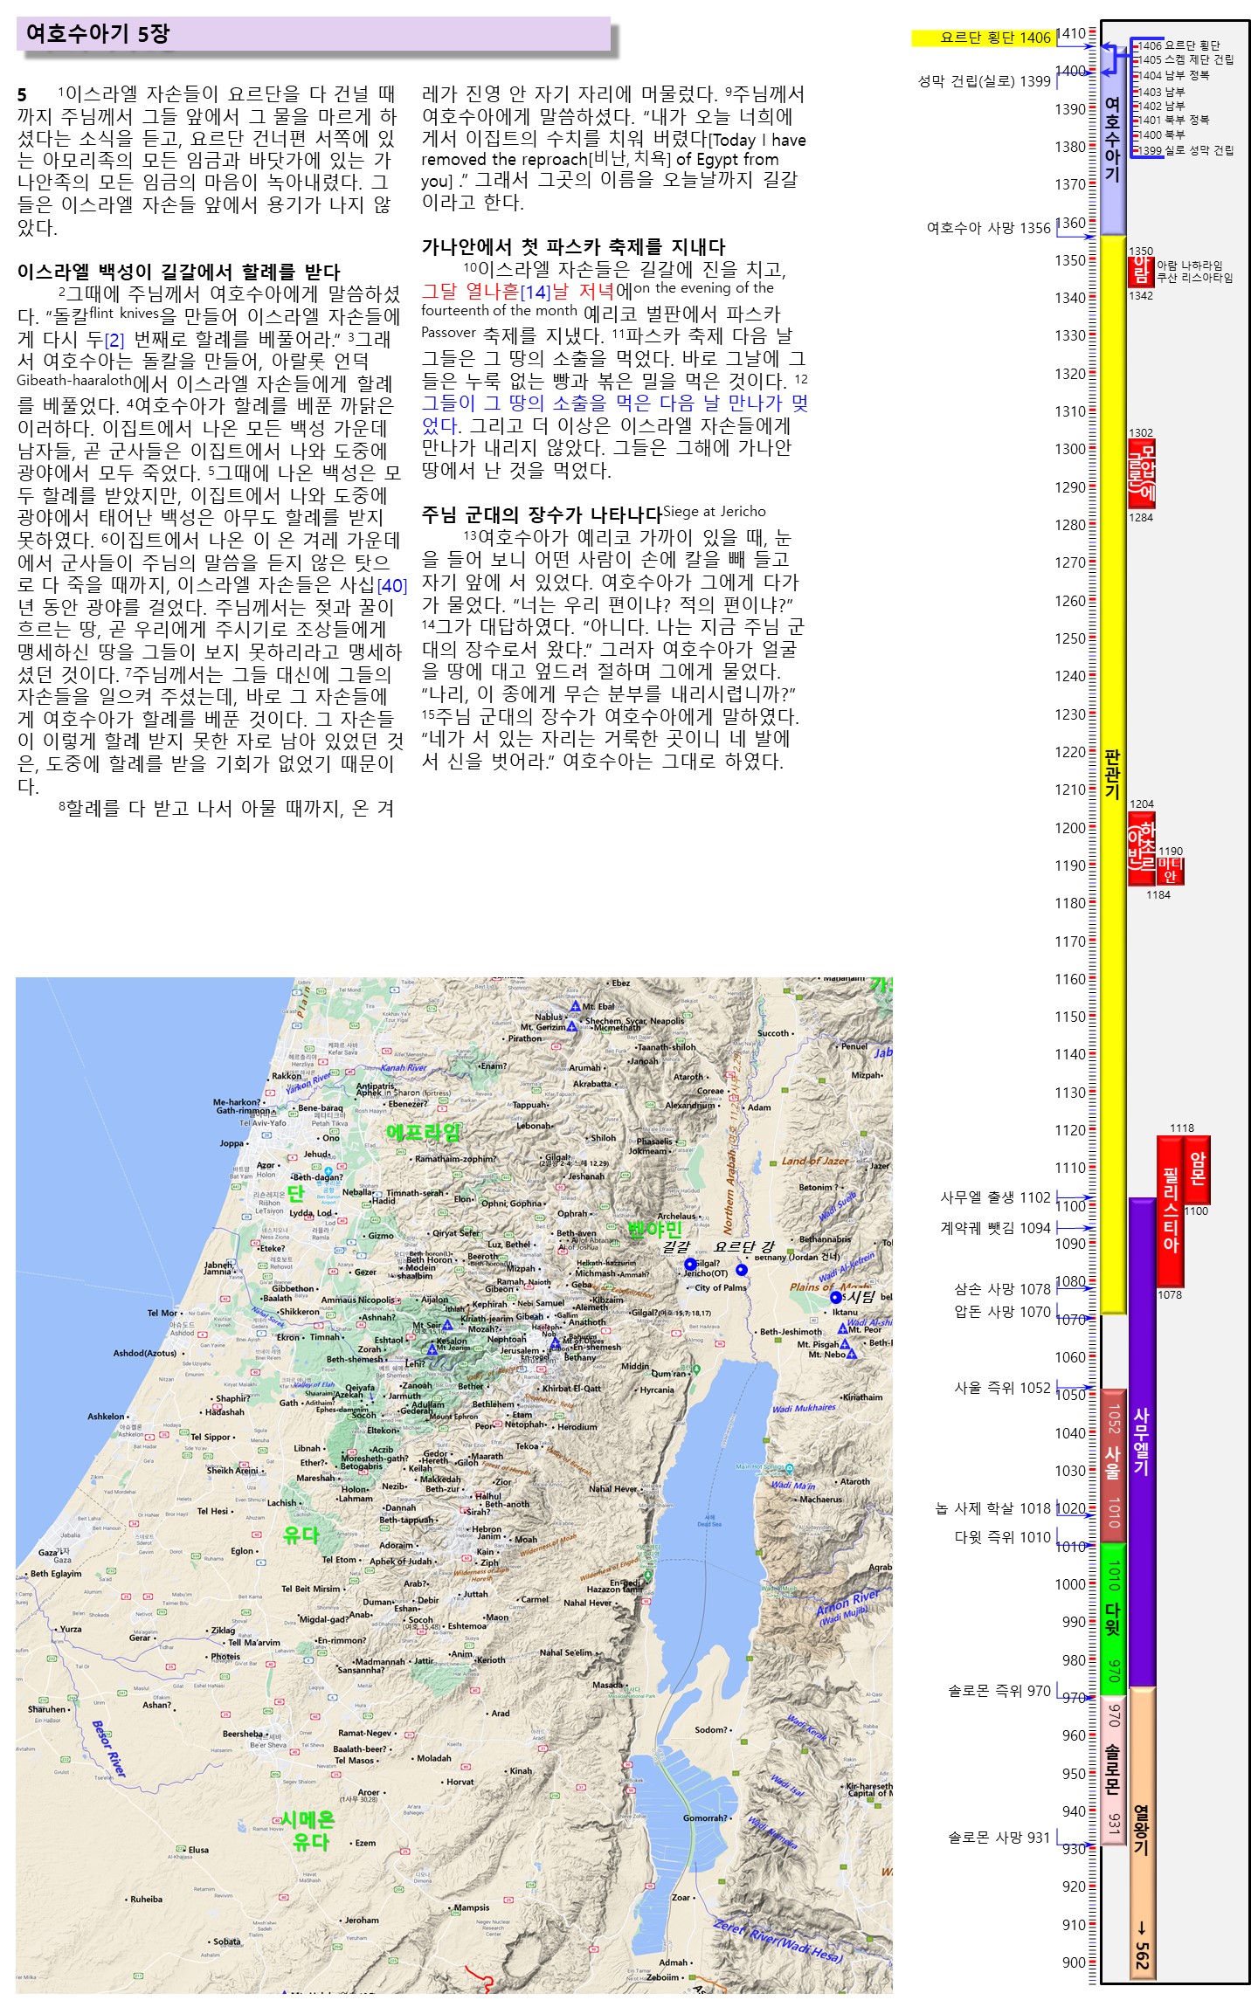Click the Land of Jazer label on the map
The width and height of the screenshot is (1258, 2007).
[814, 1161]
